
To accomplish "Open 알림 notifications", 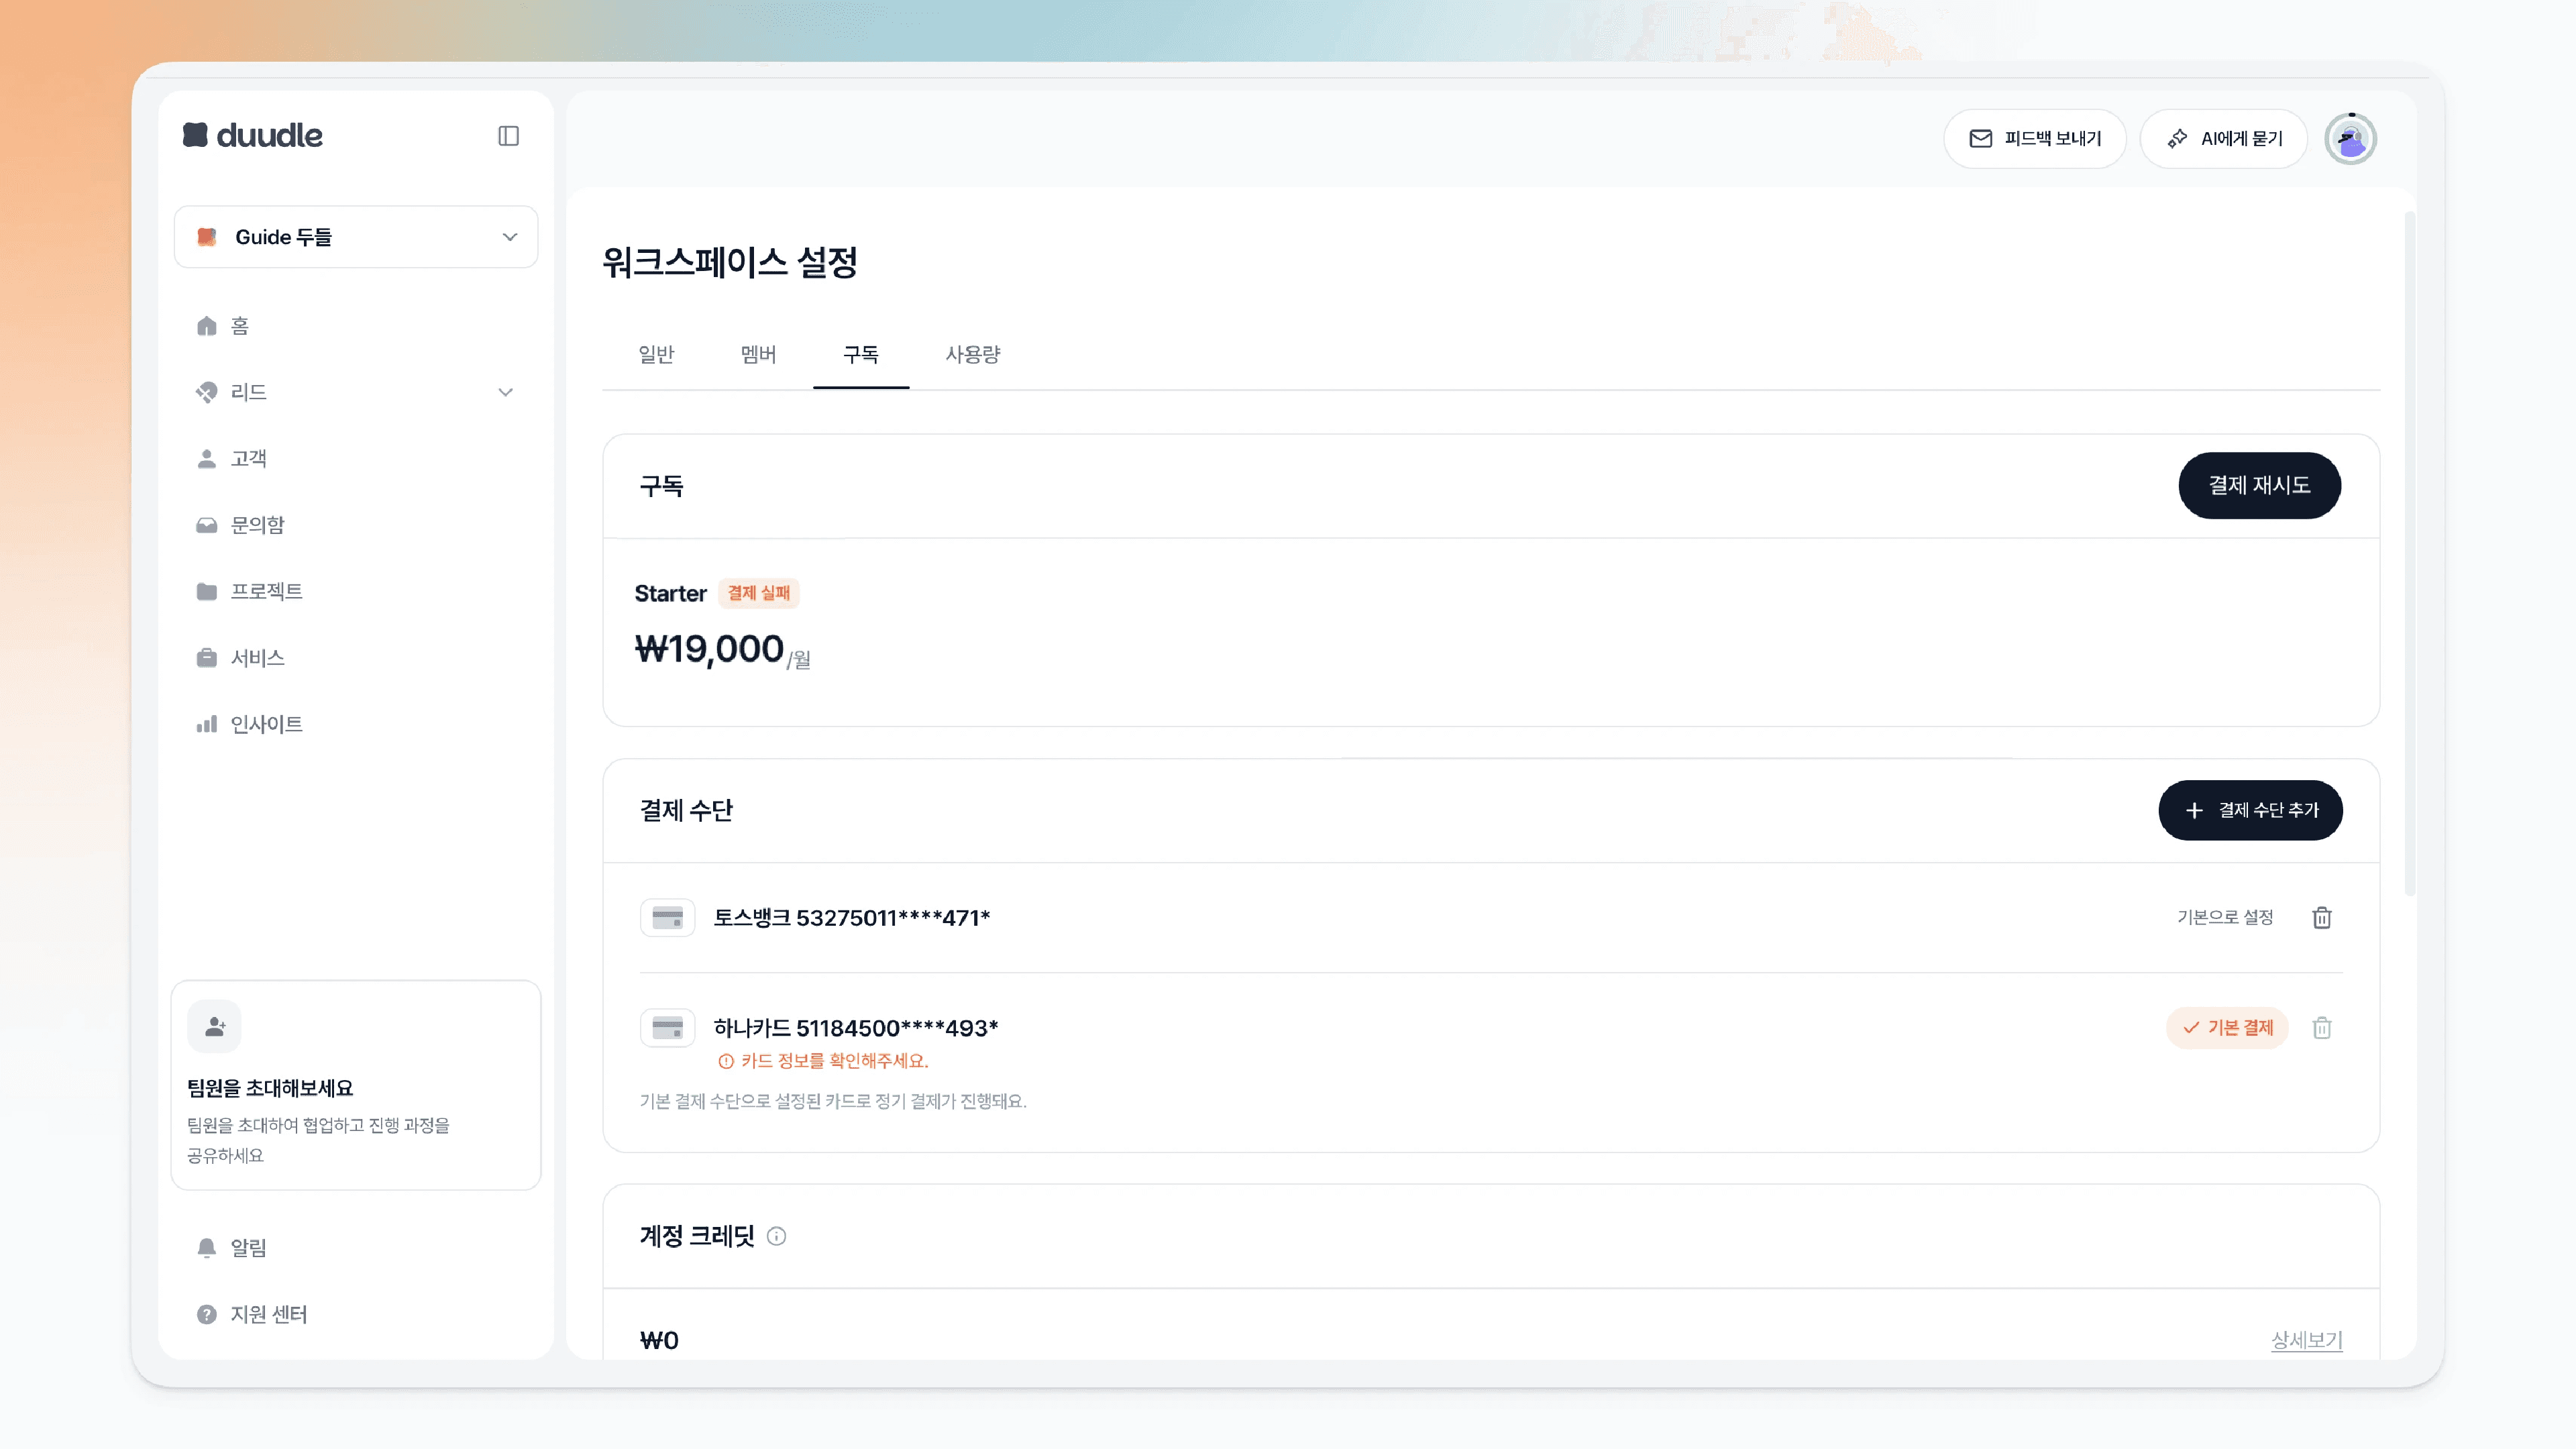I will click(356, 1248).
